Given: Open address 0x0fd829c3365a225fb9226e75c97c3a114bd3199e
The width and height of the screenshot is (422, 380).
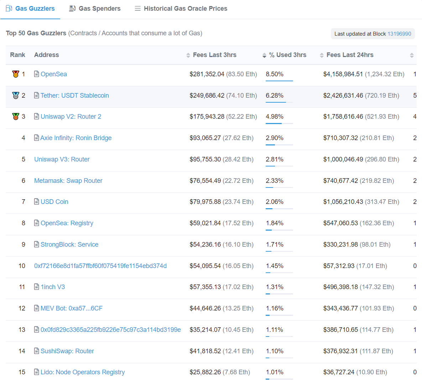Looking at the screenshot, I should [111, 330].
